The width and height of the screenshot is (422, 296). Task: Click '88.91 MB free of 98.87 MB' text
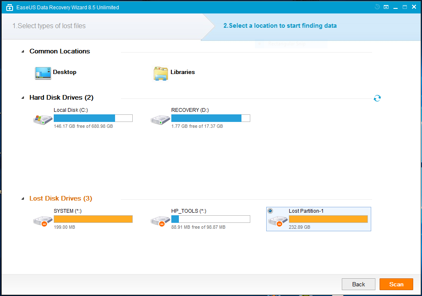(198, 227)
